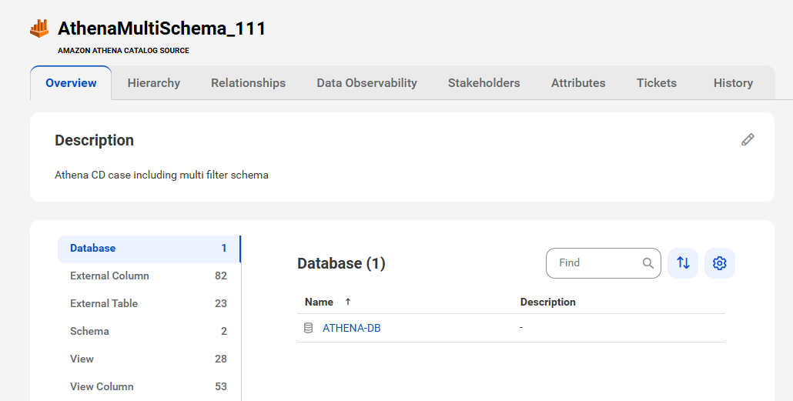Image resolution: width=793 pixels, height=401 pixels.
Task: Select External Table category
Action: (x=149, y=303)
